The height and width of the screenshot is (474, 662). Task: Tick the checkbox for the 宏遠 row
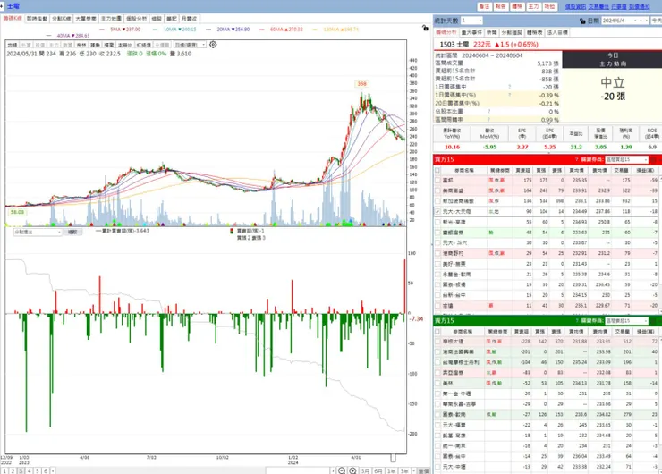437,306
